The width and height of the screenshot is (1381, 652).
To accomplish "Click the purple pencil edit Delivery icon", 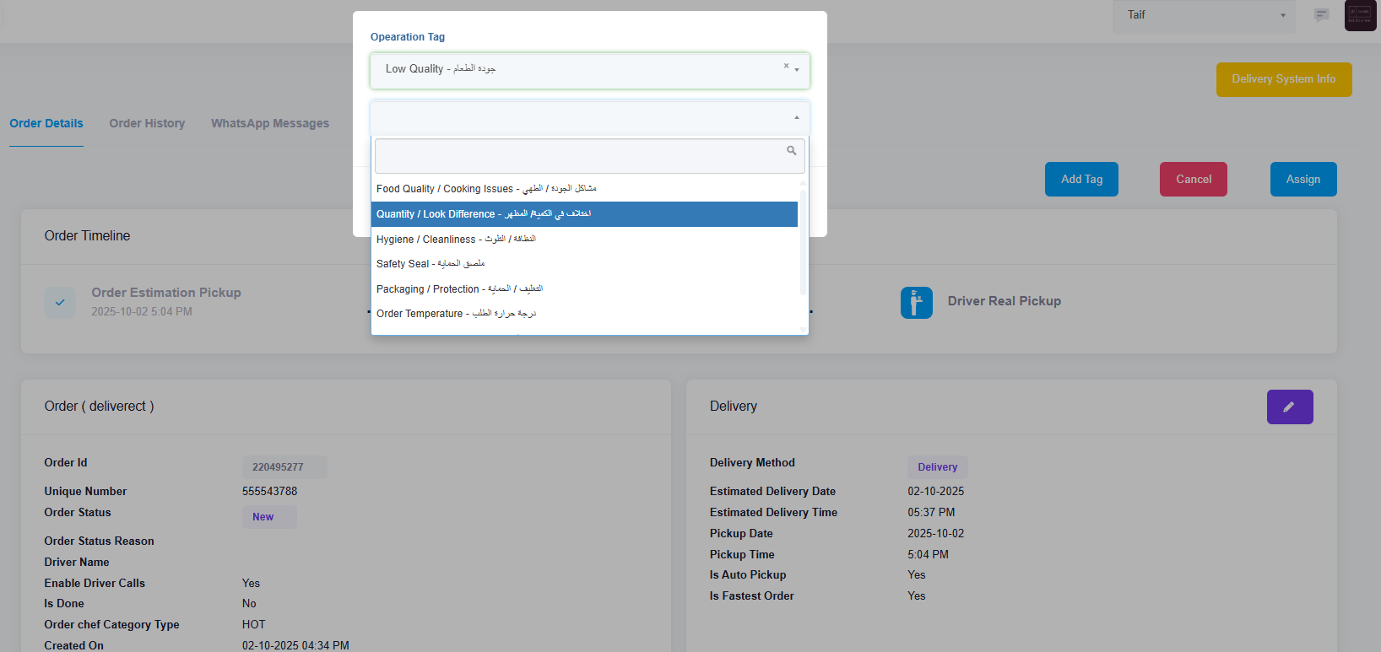I will (1289, 407).
